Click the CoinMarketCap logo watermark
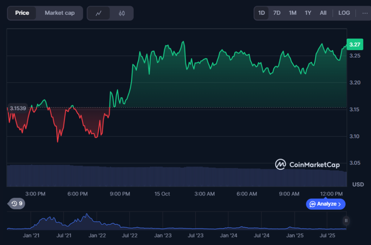The image size is (371, 245). [x=307, y=165]
